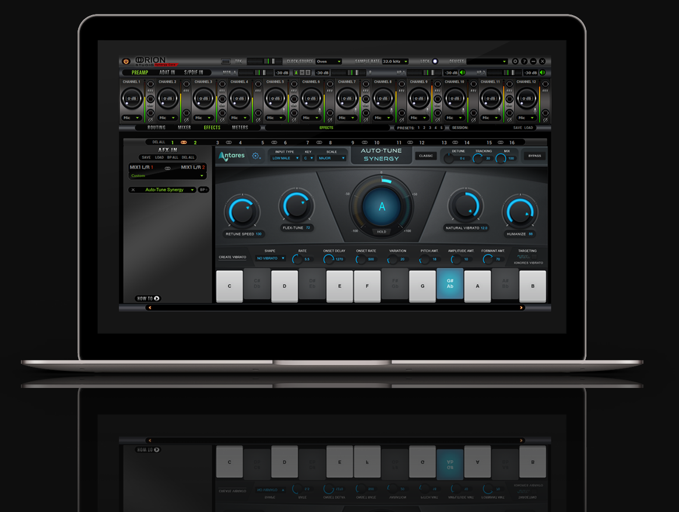Screen dimensions: 679x512
Task: Switch to the S/PDIF IN tab
Action: [194, 72]
